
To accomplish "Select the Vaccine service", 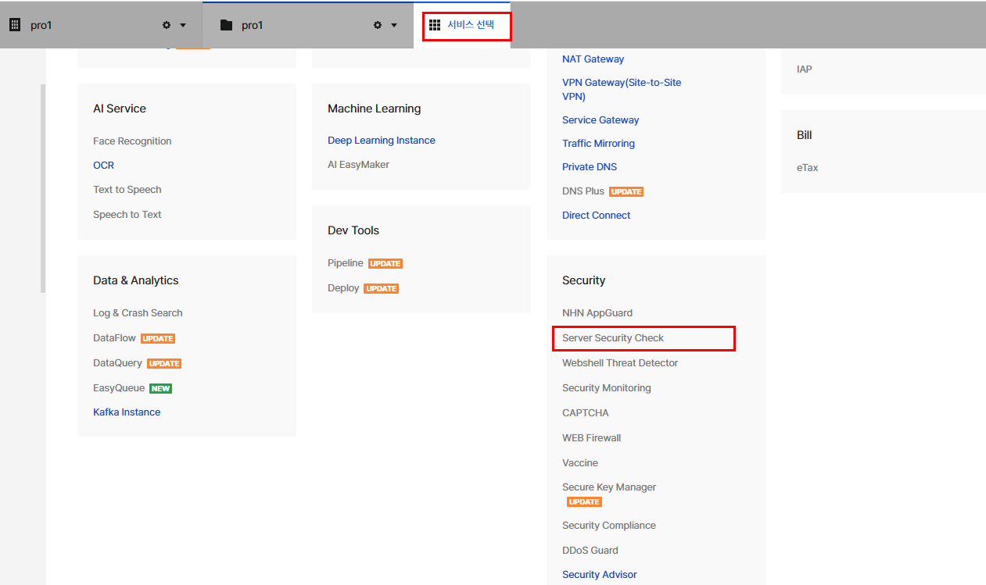I will (x=580, y=463).
